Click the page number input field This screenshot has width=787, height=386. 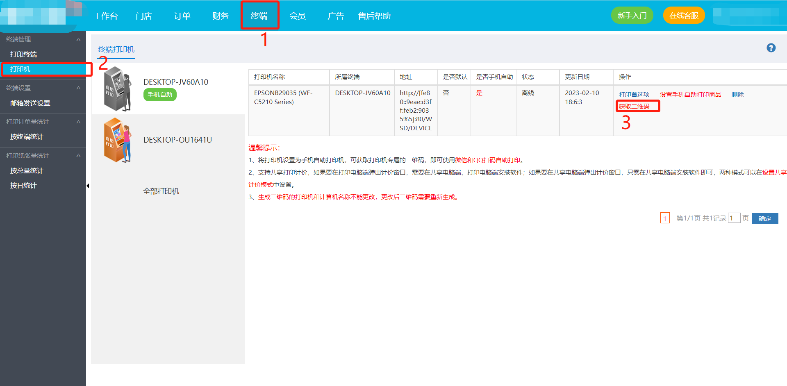(x=734, y=218)
